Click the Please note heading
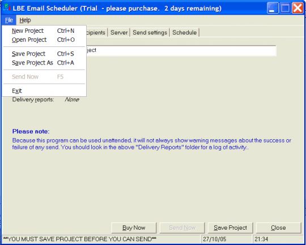The height and width of the screenshot is (245, 306). click(x=31, y=131)
